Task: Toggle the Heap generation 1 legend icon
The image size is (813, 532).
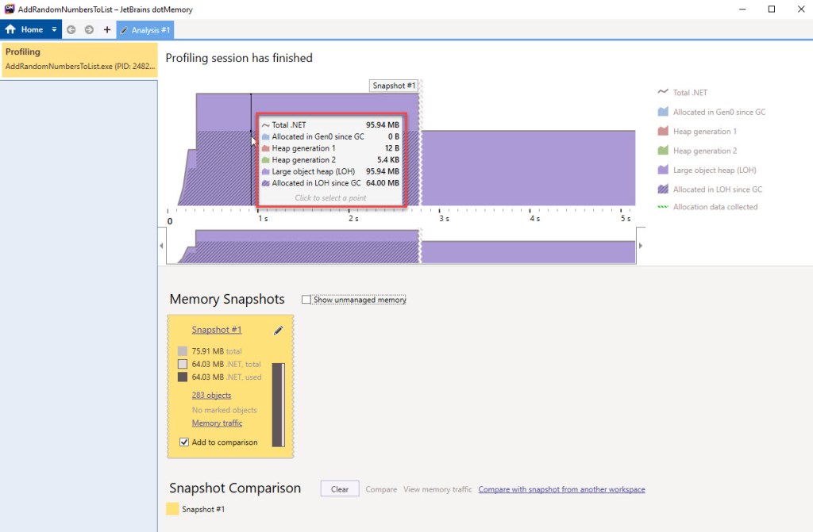Action: coord(663,132)
